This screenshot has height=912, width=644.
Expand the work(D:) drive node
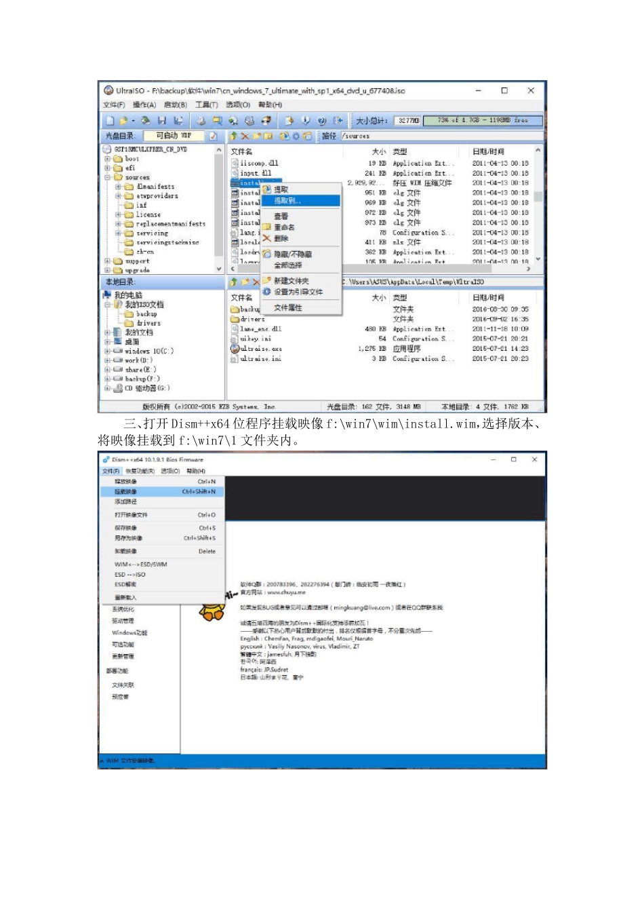point(107,360)
